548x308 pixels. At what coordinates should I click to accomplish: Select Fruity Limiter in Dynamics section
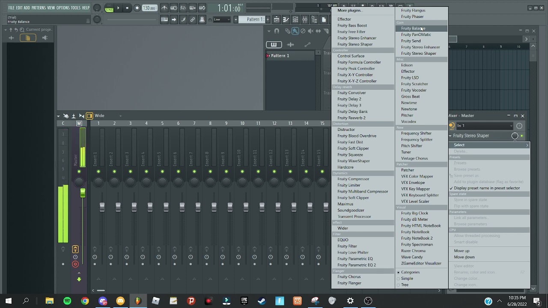(x=363, y=185)
